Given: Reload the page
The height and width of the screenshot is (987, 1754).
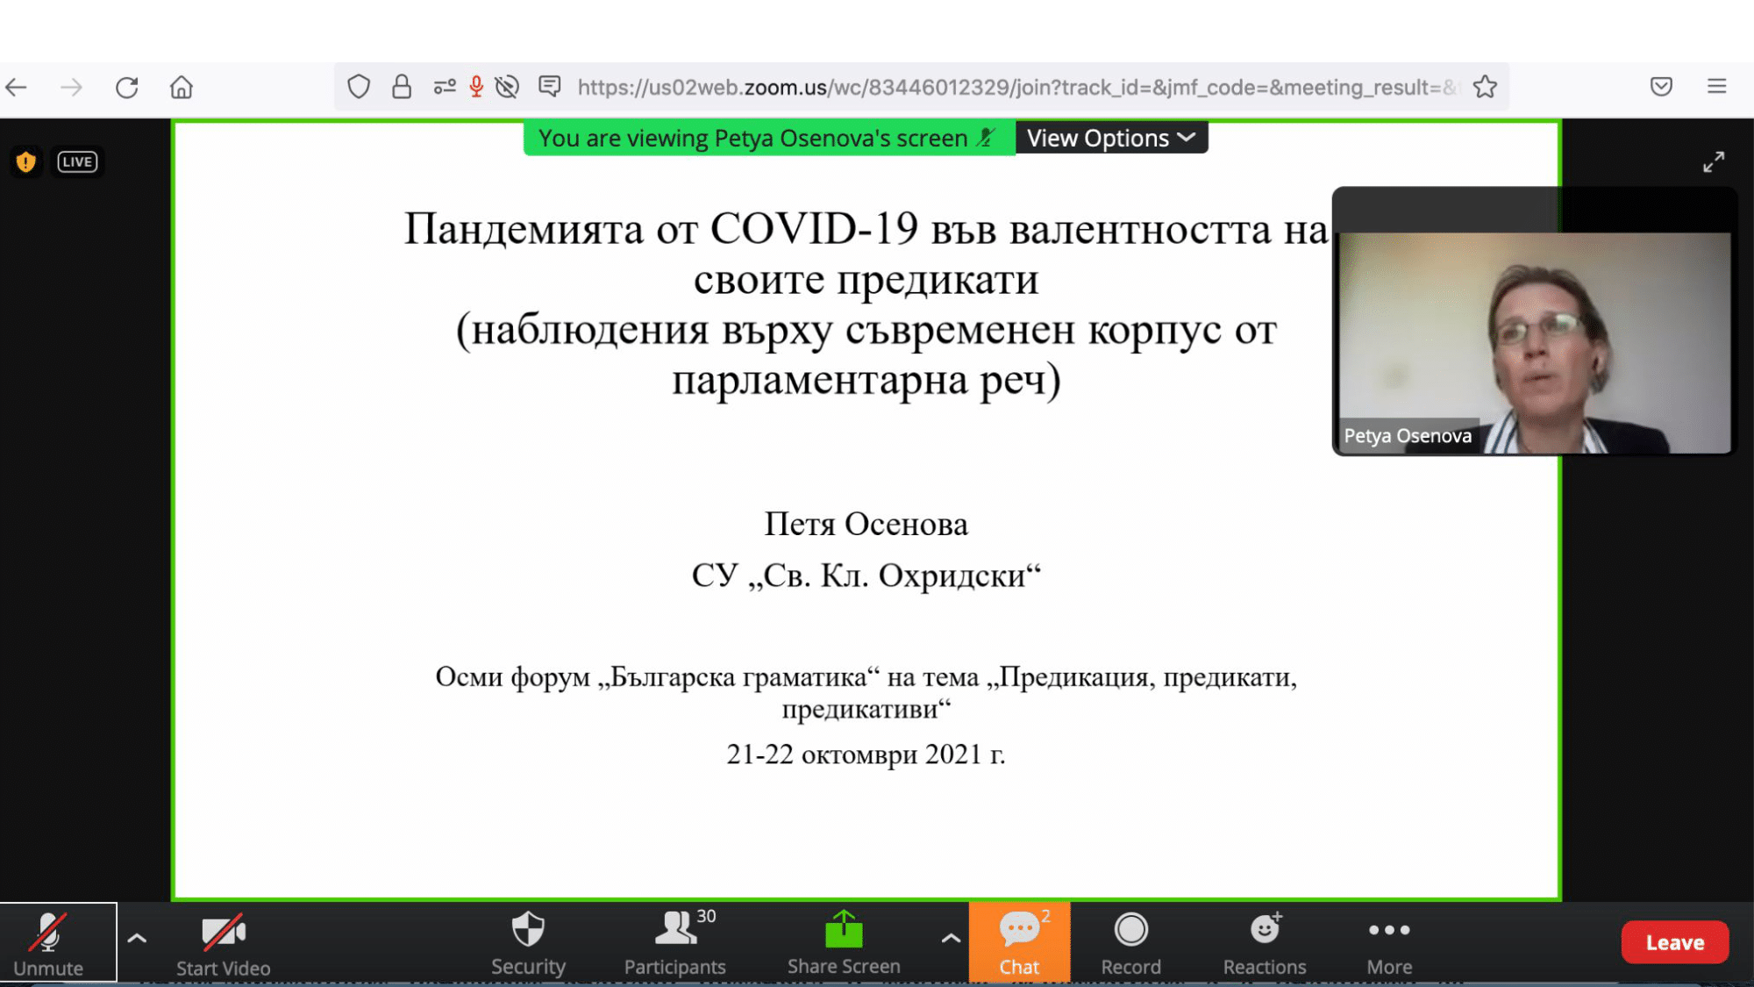Looking at the screenshot, I should [127, 87].
